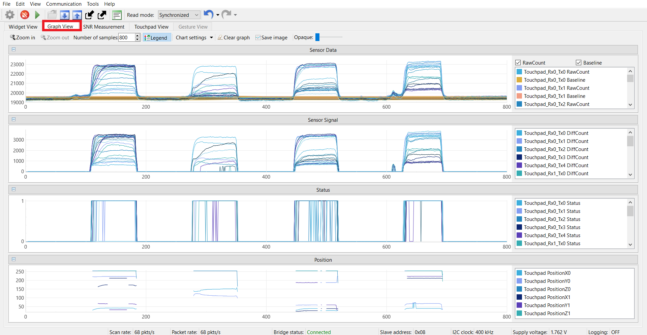Click Save image
Image resolution: width=647 pixels, height=335 pixels.
point(272,37)
